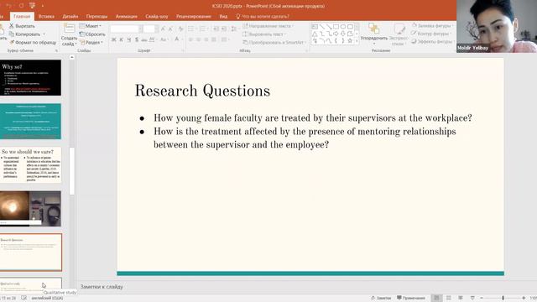Screen dimensions: 537x302
Task: Select the Isosceles Triangle shape
Action: pos(315,34)
